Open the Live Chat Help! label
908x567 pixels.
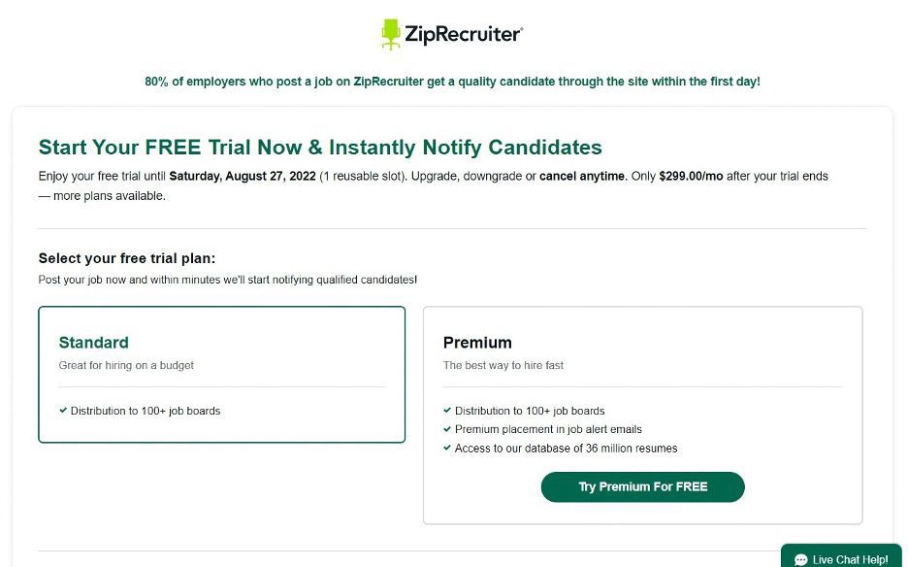click(x=850, y=559)
